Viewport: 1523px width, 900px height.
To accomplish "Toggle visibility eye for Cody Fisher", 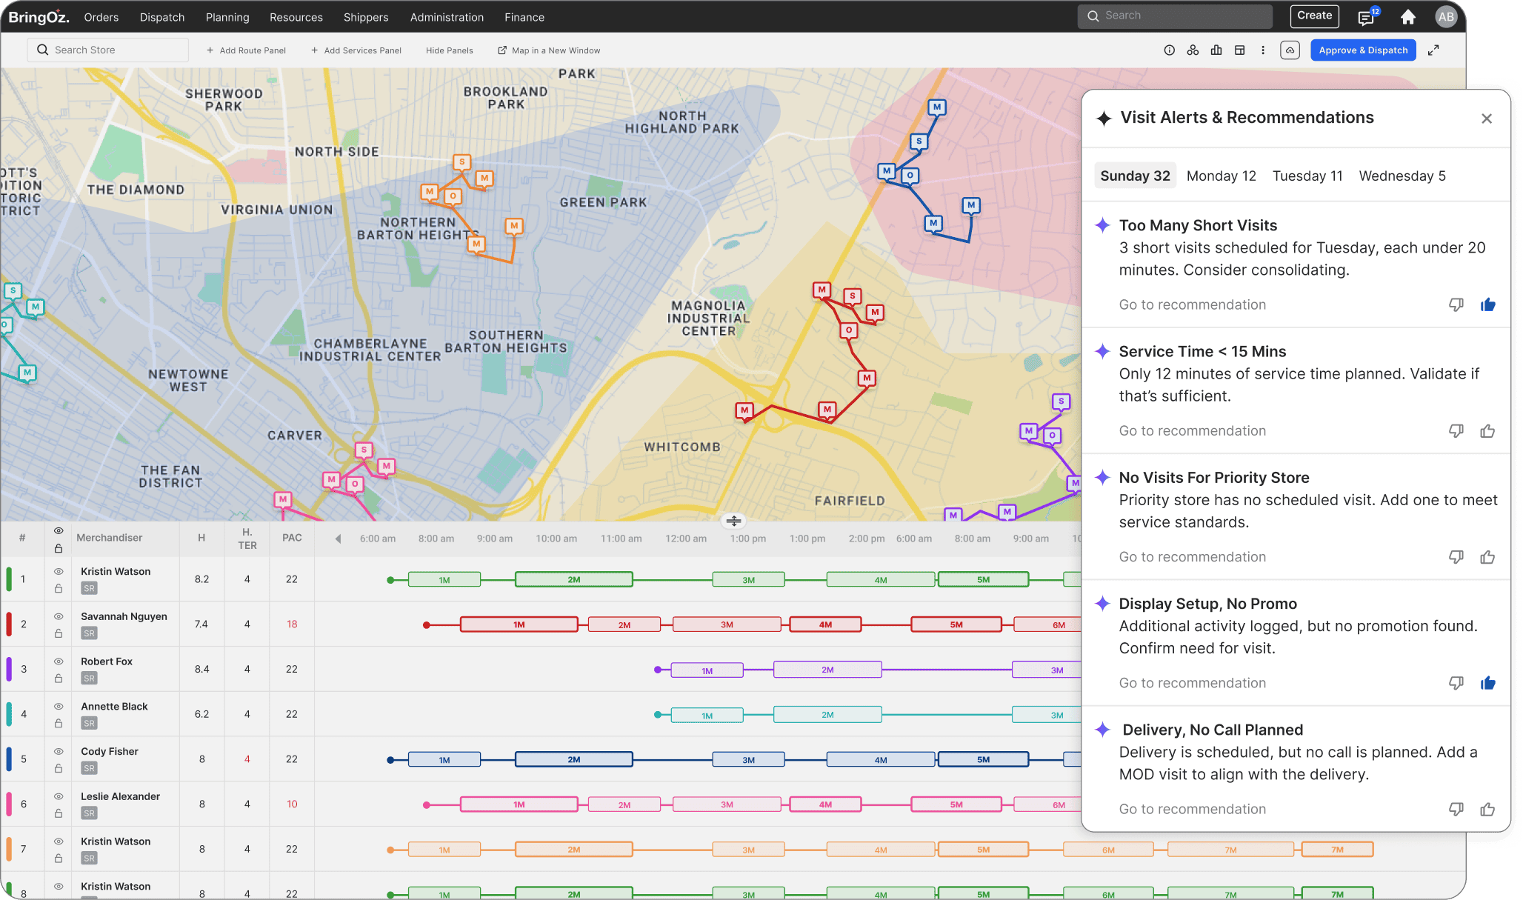I will tap(59, 751).
